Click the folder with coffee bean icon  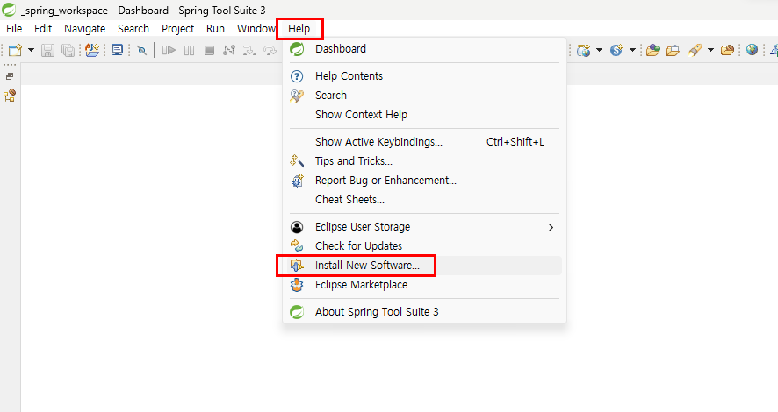(727, 50)
